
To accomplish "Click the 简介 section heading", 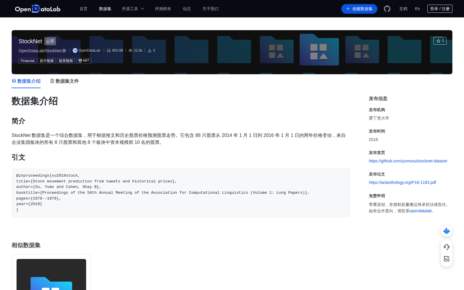I will [19, 121].
